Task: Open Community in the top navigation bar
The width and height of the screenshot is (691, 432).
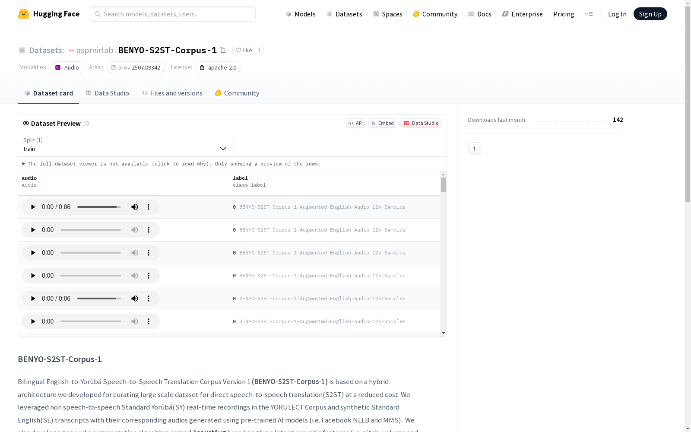Action: coord(435,14)
